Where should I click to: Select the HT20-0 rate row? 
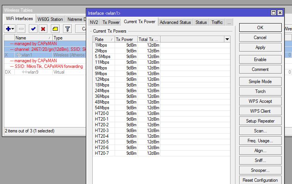point(161,113)
